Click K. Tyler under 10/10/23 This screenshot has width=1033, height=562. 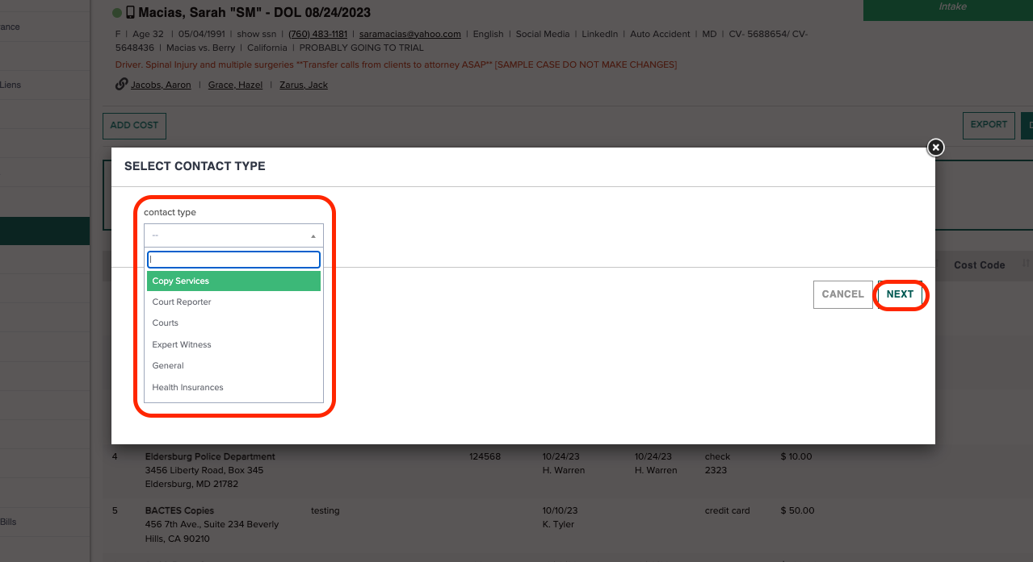click(x=559, y=524)
